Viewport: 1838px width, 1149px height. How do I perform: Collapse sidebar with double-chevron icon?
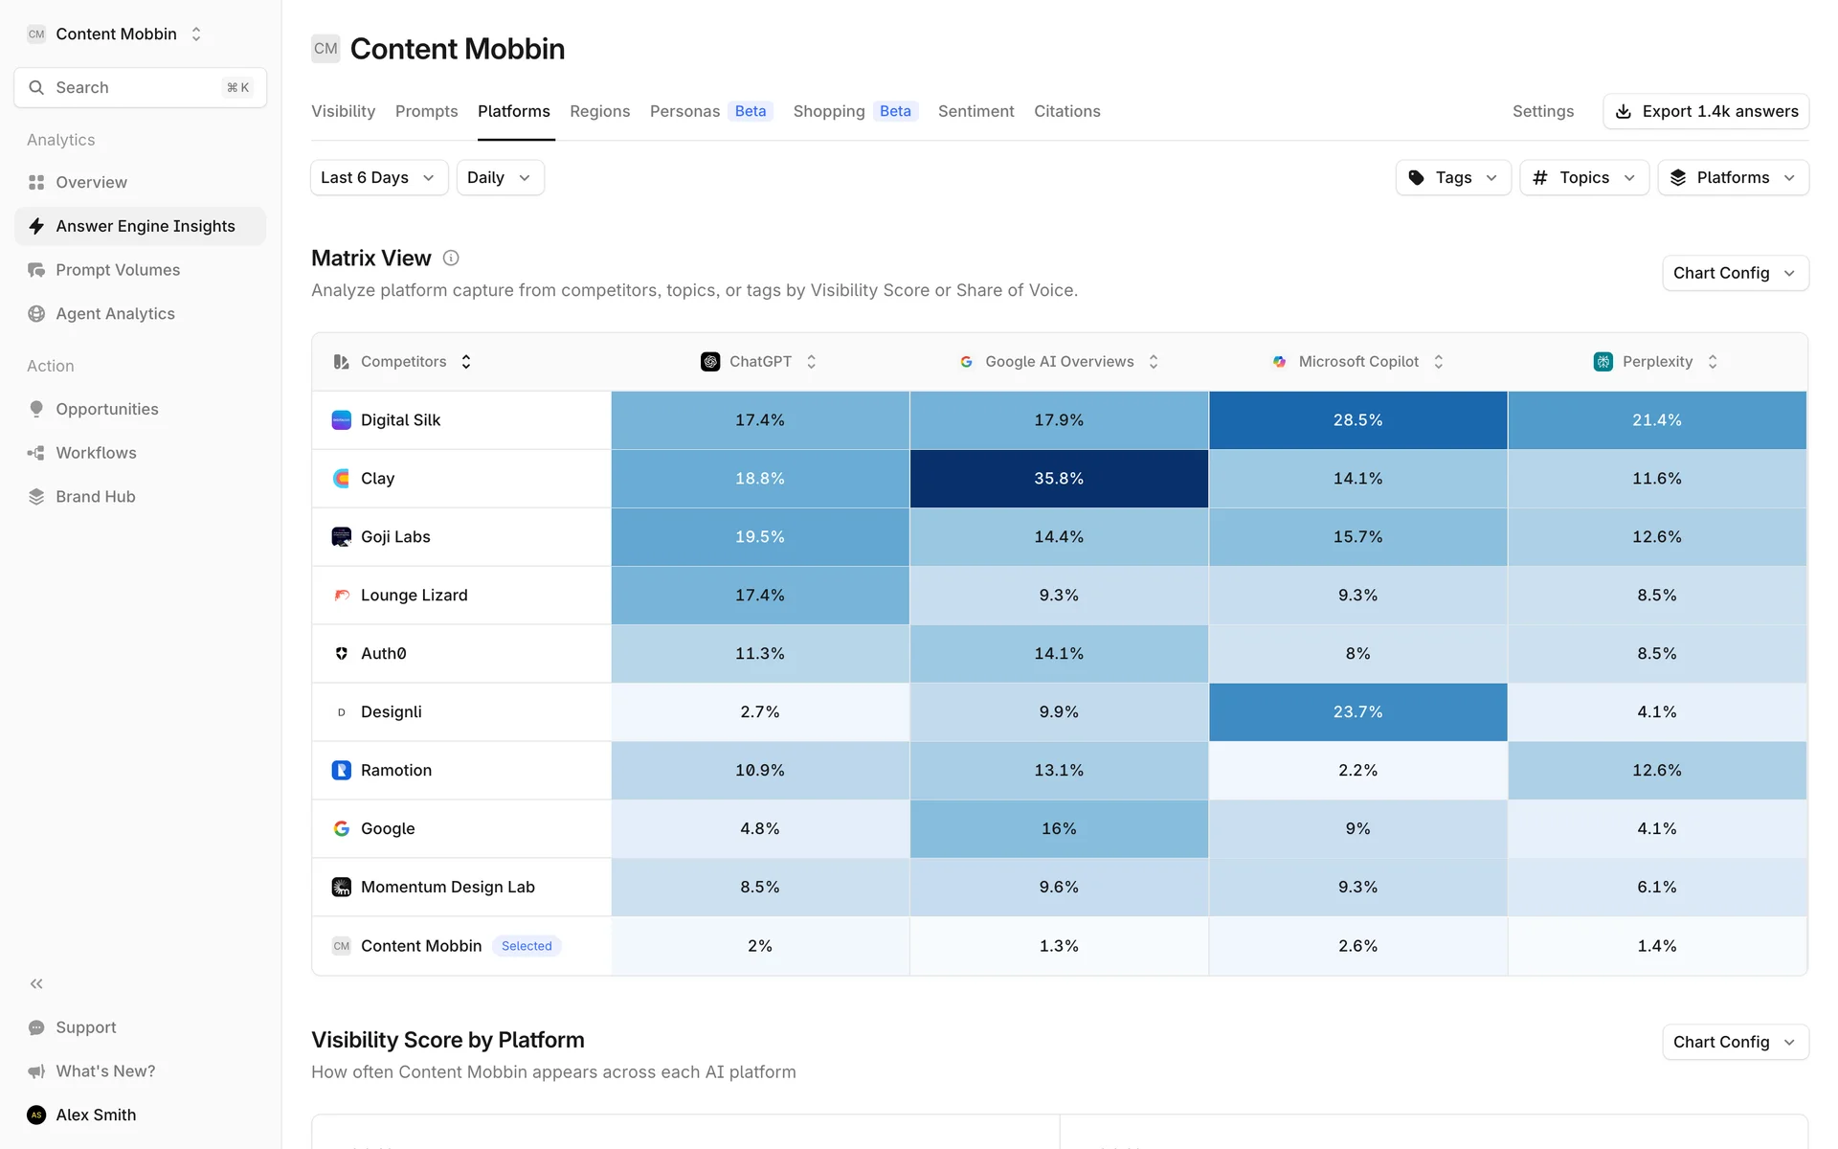(x=36, y=983)
